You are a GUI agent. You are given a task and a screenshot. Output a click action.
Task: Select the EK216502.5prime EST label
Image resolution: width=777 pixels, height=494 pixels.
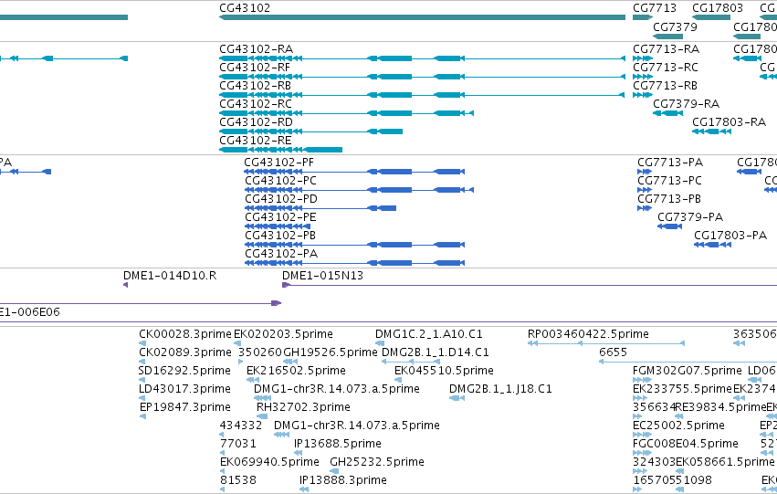click(296, 371)
